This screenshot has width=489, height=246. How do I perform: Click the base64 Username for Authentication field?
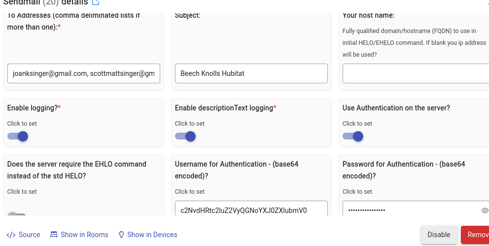coord(251,210)
